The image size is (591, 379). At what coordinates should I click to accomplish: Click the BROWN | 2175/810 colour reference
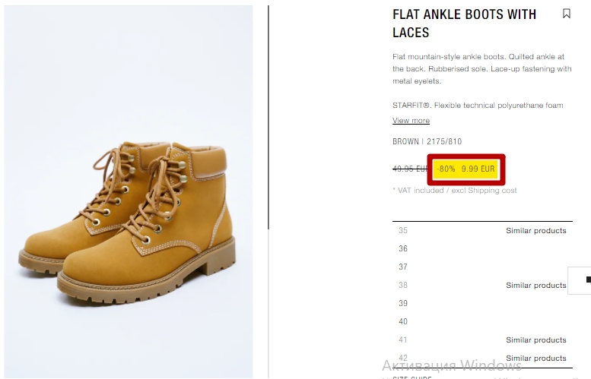coord(427,141)
